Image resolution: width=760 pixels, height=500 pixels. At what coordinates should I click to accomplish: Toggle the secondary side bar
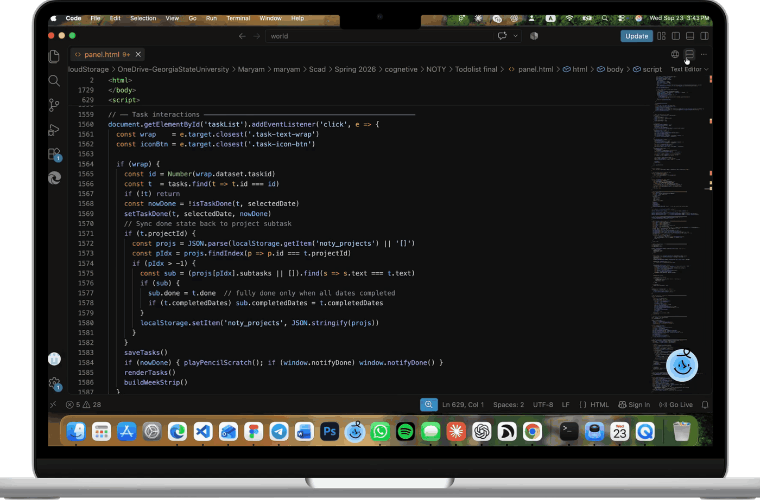[x=705, y=36]
